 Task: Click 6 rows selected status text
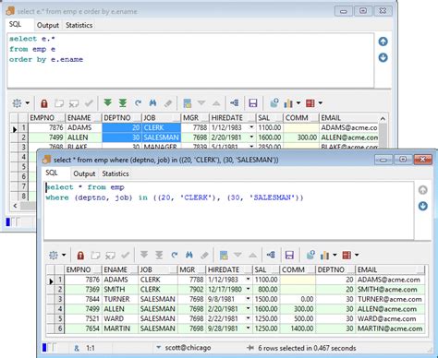(307, 348)
